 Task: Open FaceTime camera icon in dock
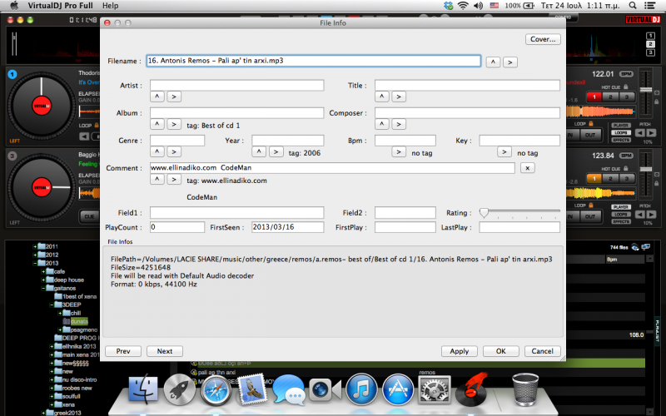click(325, 389)
